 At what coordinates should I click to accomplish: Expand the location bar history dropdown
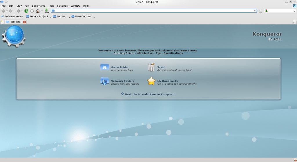tap(255, 11)
